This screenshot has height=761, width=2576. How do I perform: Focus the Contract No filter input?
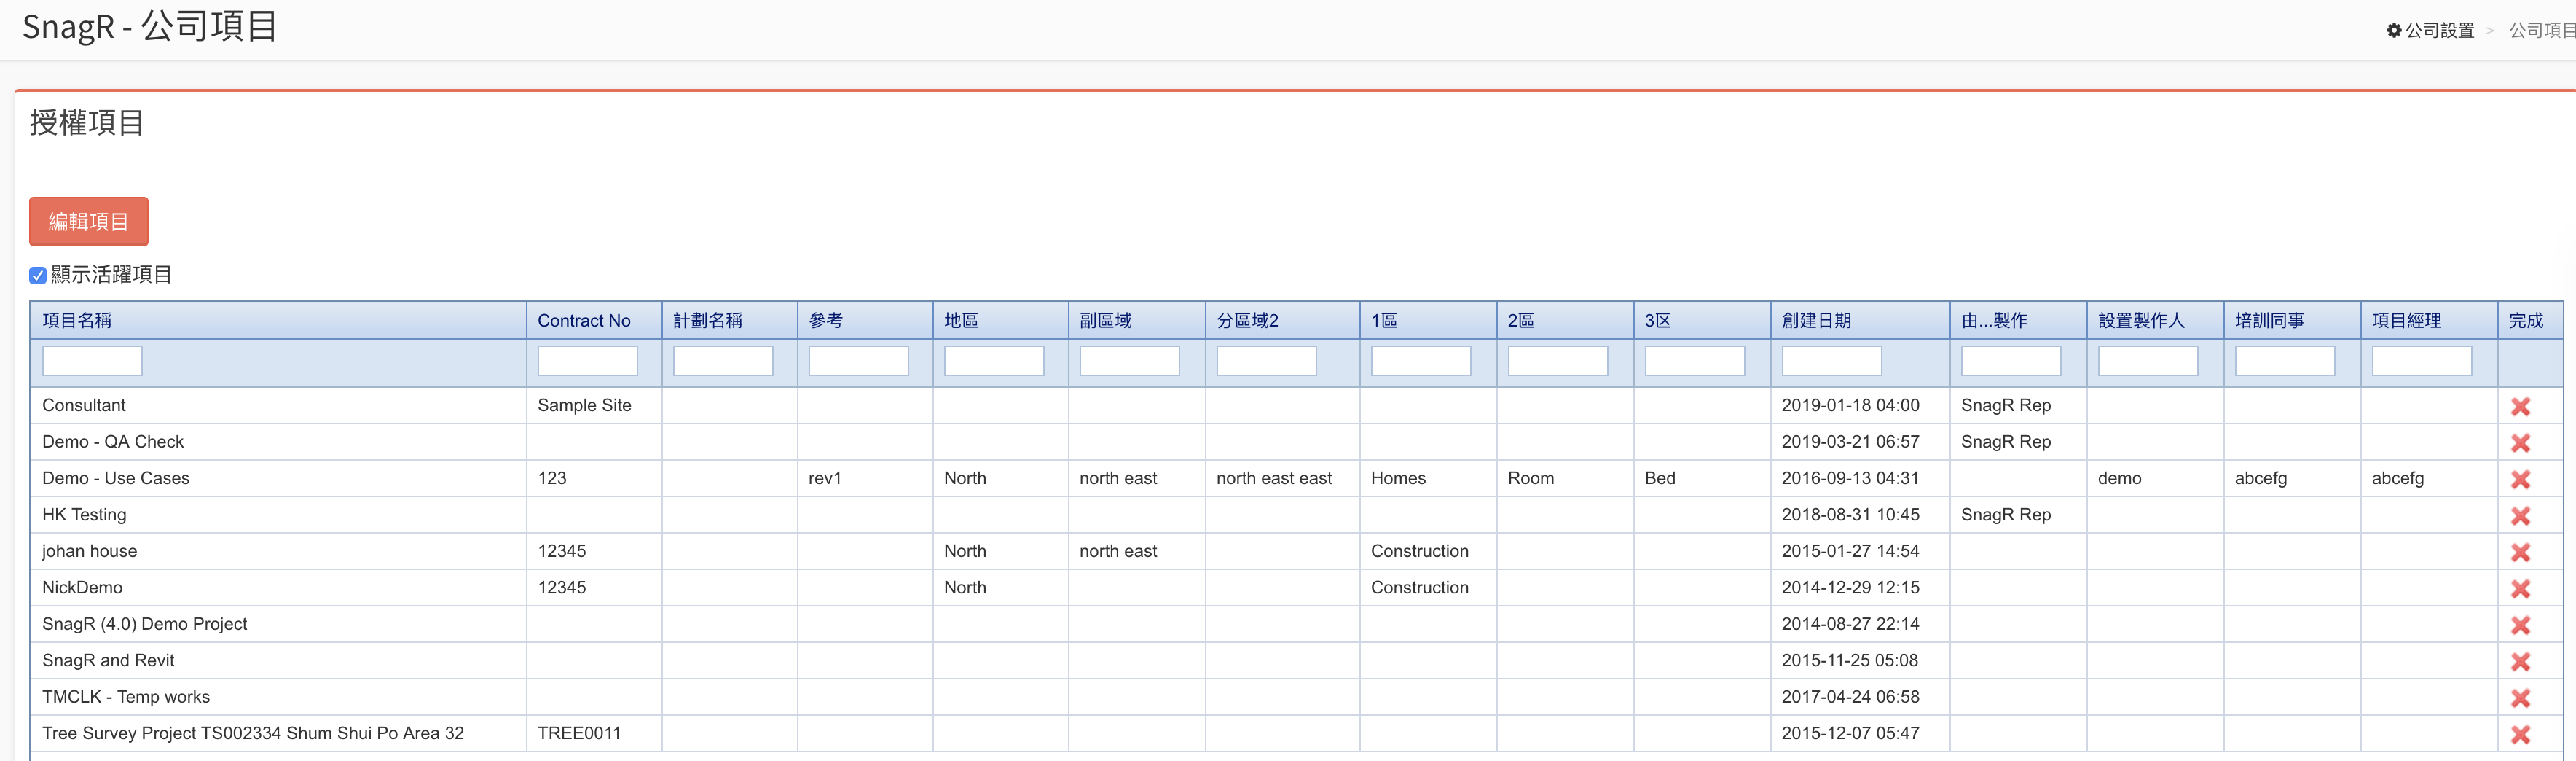587,361
